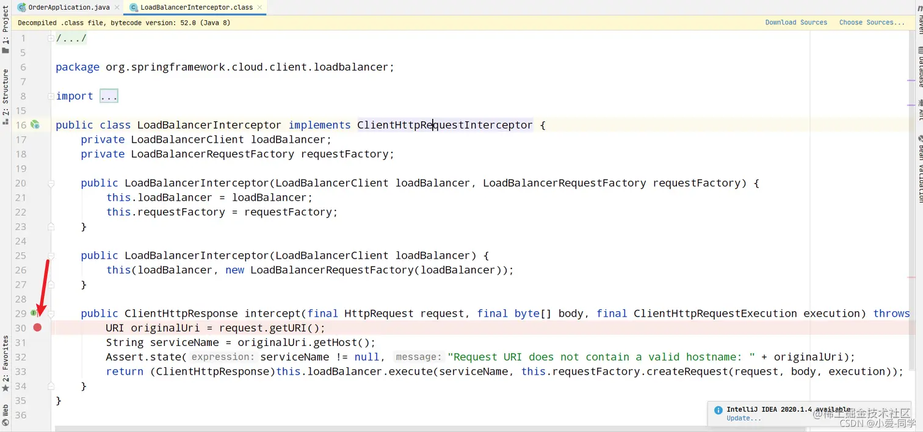Click request.getURI() on line 30
This screenshot has height=432, width=923.
tap(269, 328)
